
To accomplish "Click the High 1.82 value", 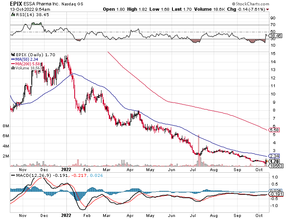I will point(137,9).
